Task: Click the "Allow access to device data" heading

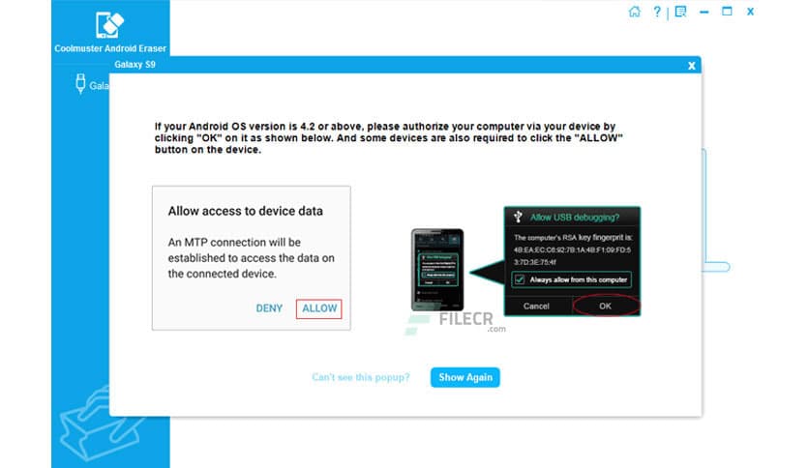Action: tap(246, 211)
